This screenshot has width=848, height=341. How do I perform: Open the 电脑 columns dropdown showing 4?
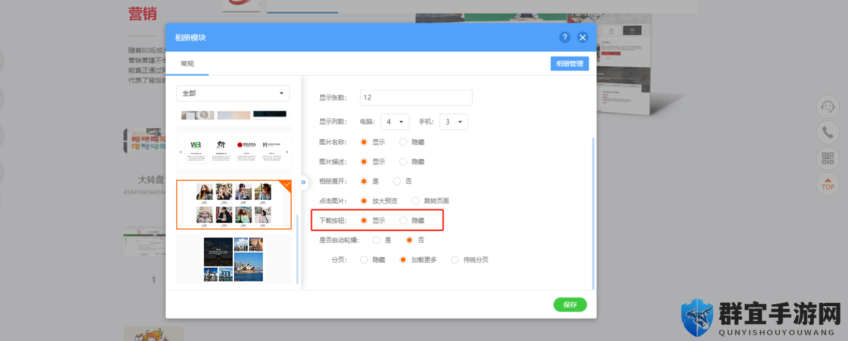tap(395, 122)
